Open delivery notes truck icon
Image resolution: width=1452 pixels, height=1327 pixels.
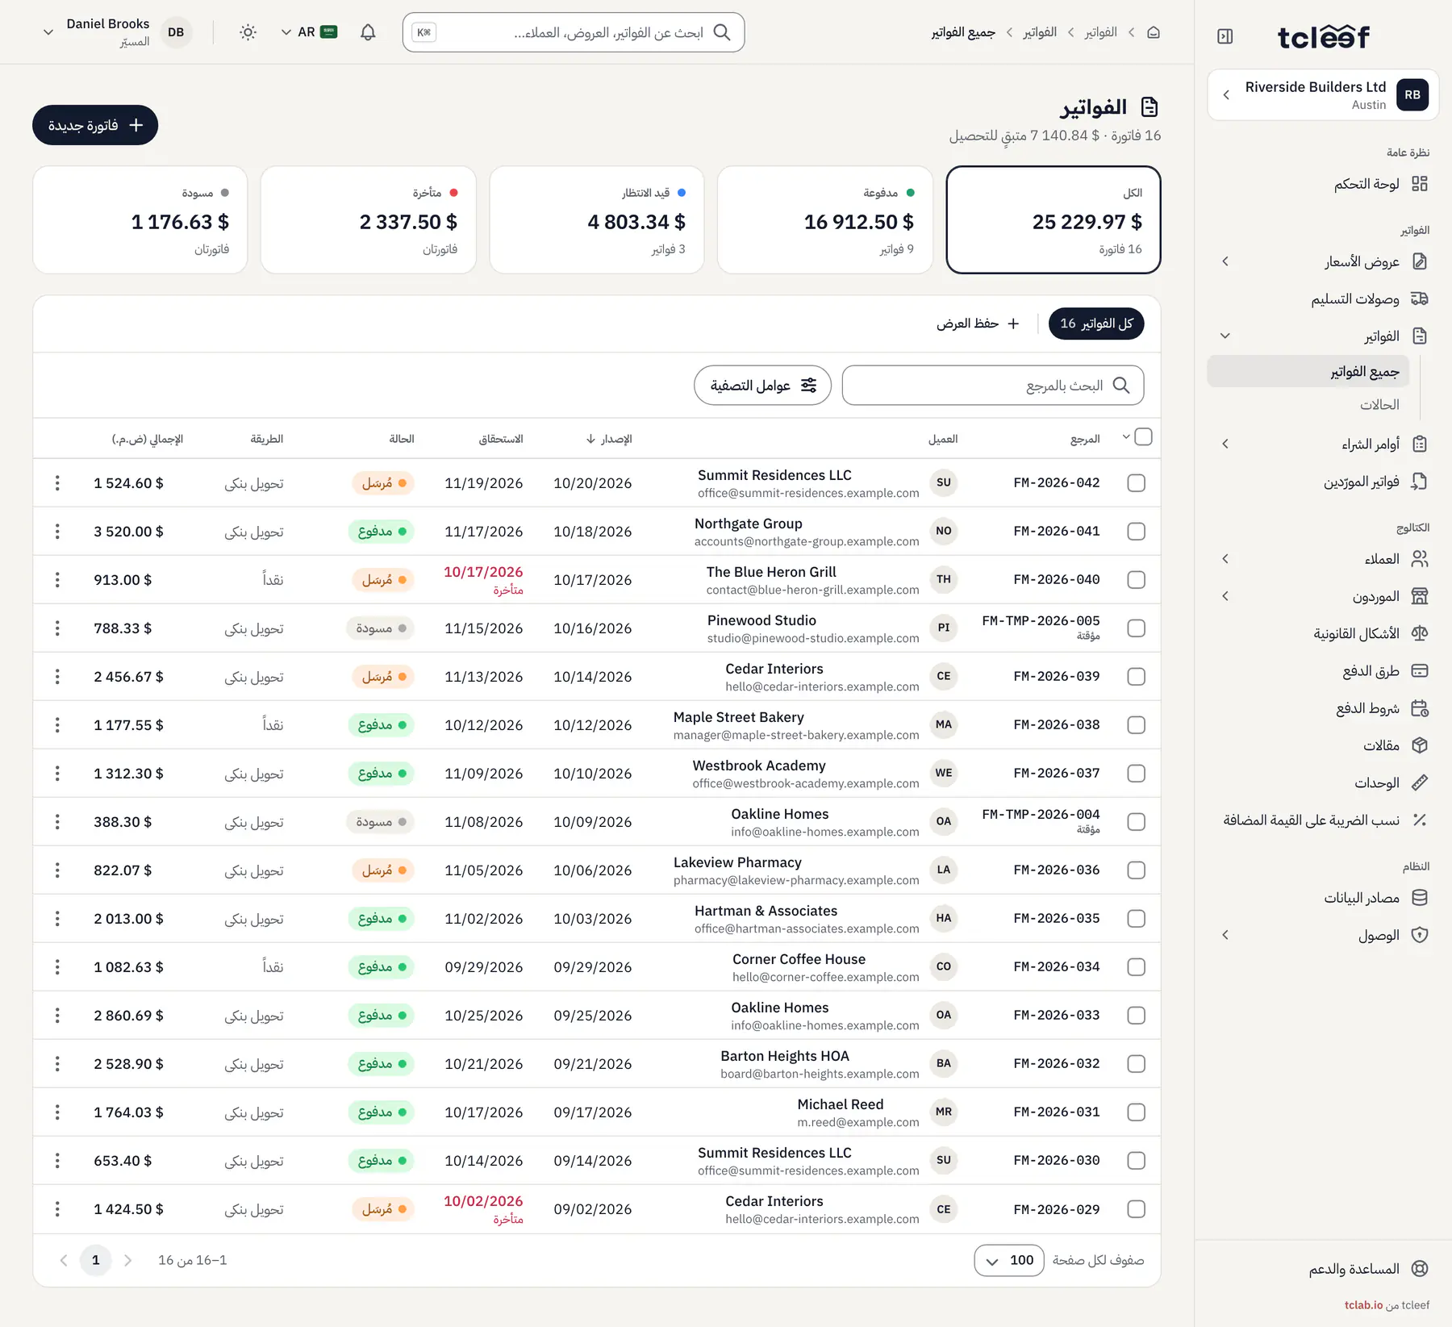(x=1420, y=298)
